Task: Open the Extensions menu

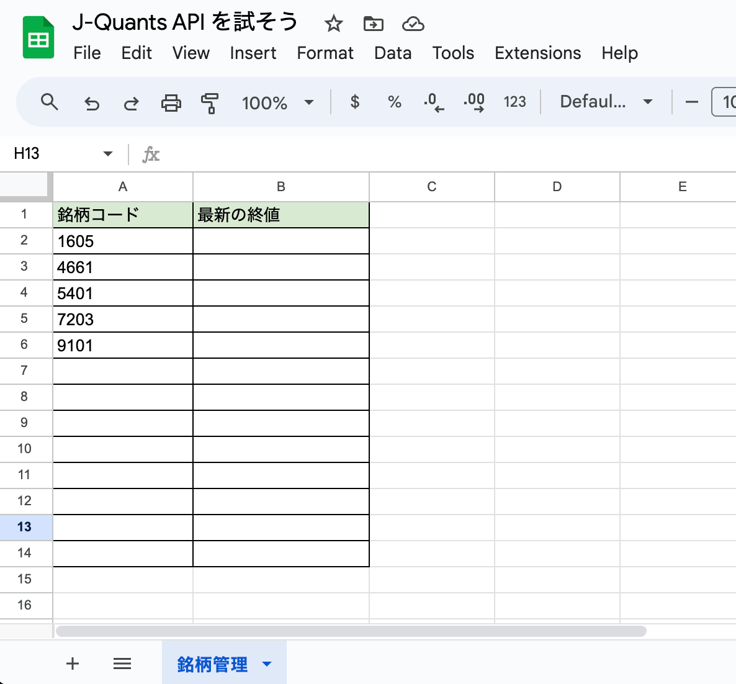Action: coord(538,53)
